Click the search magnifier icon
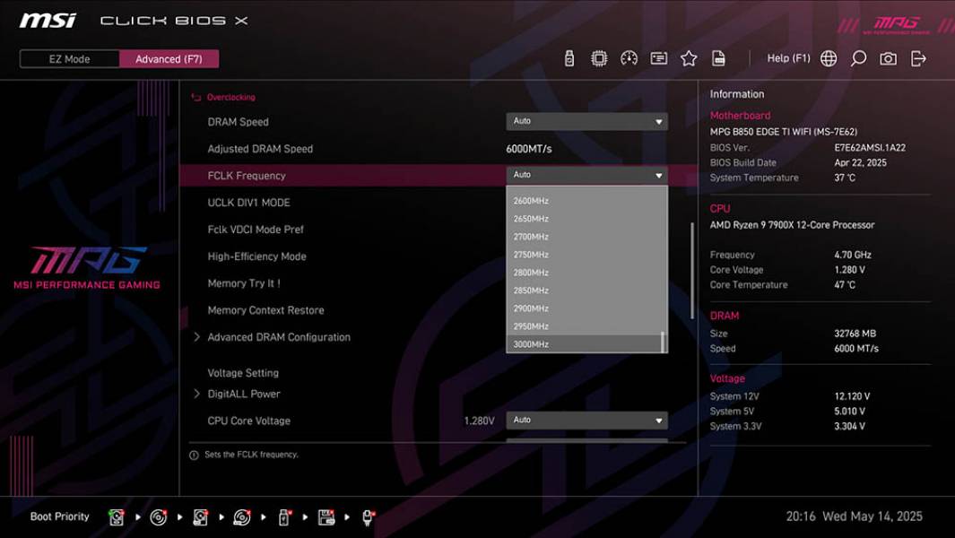The width and height of the screenshot is (955, 538). click(858, 58)
